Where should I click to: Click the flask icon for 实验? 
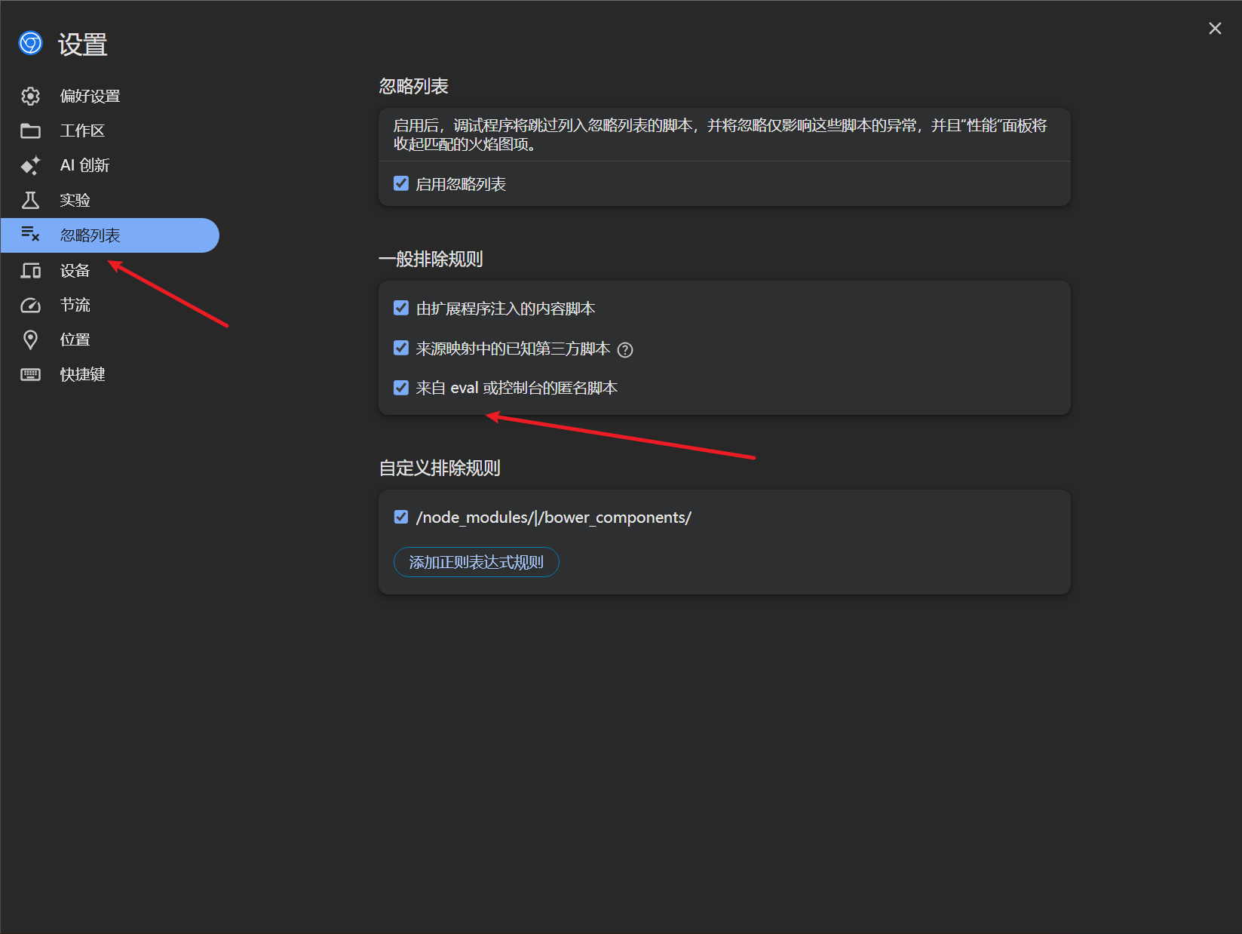(x=30, y=200)
